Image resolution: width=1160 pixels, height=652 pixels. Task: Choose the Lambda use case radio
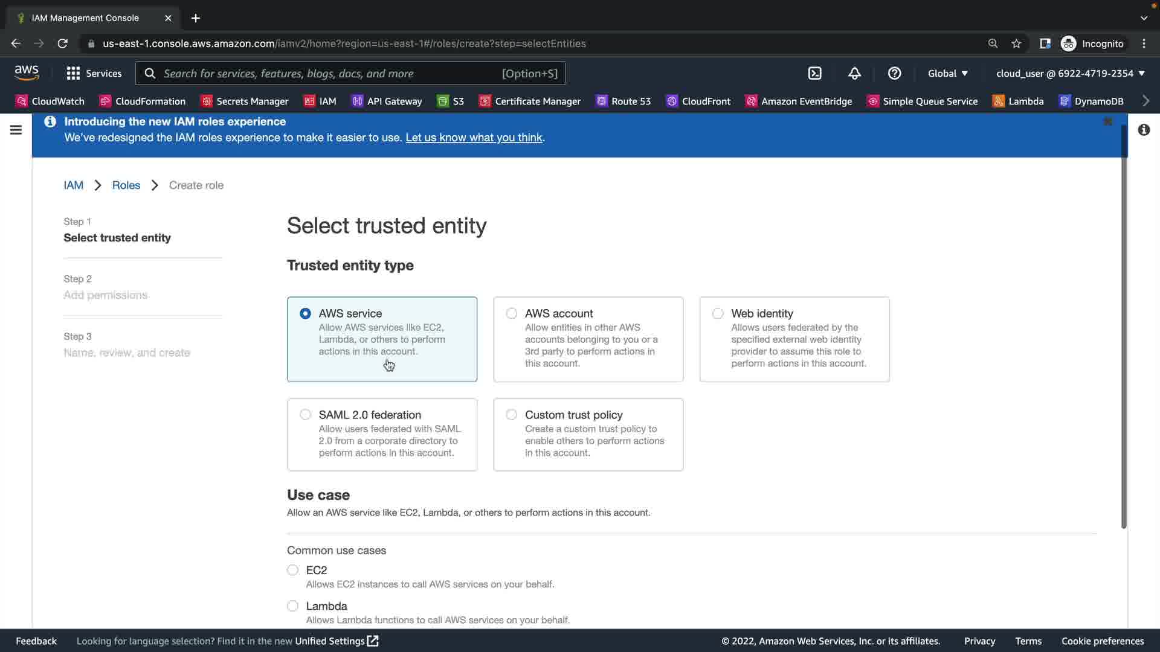pyautogui.click(x=293, y=606)
